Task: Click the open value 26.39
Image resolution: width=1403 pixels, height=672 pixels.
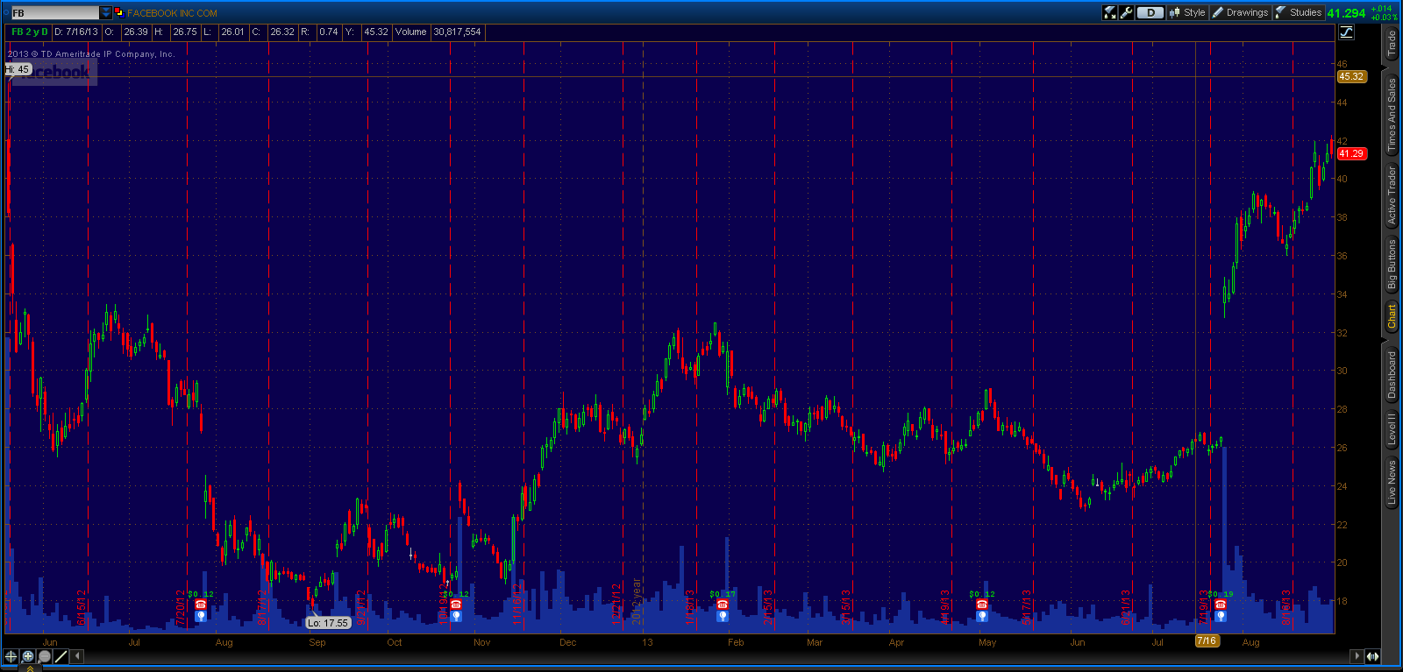Action: pos(135,32)
